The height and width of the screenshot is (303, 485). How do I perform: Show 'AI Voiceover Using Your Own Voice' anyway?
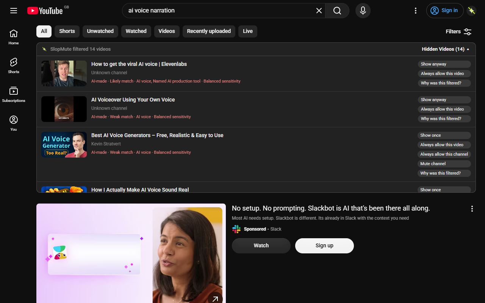tap(444, 100)
